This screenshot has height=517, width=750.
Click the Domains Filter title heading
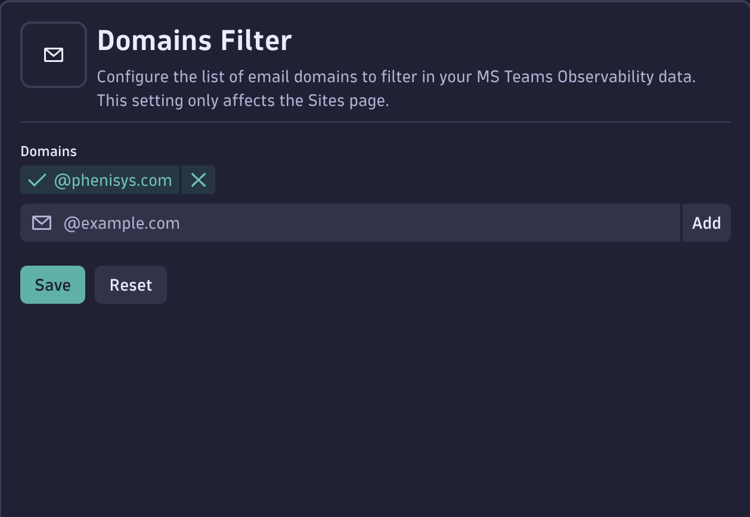click(x=194, y=40)
